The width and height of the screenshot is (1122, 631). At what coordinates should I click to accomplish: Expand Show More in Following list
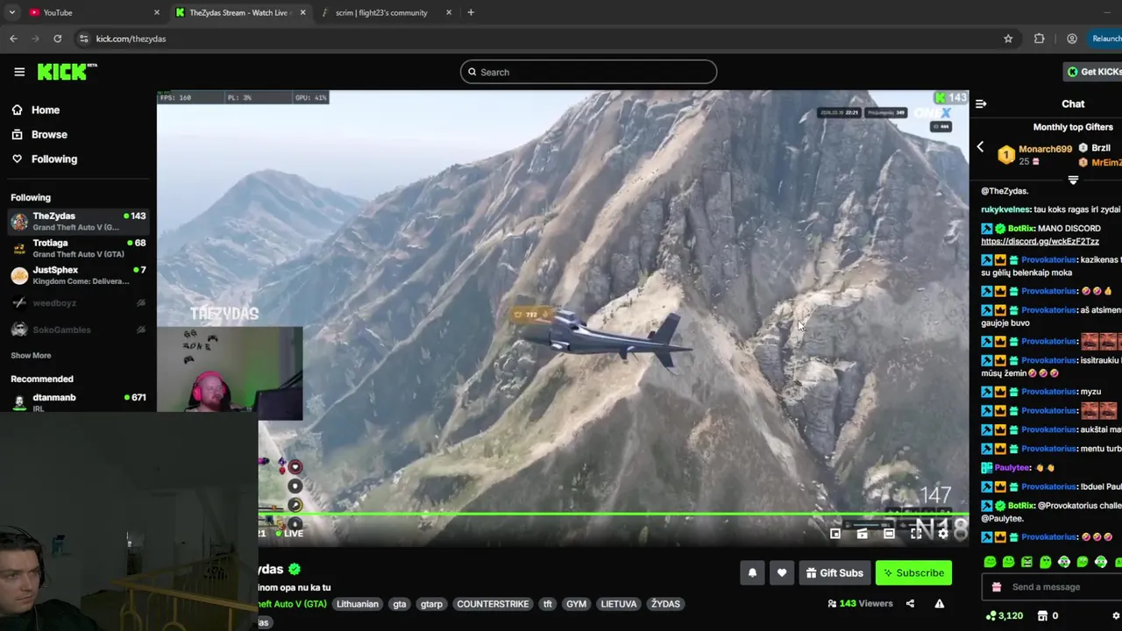tap(31, 355)
